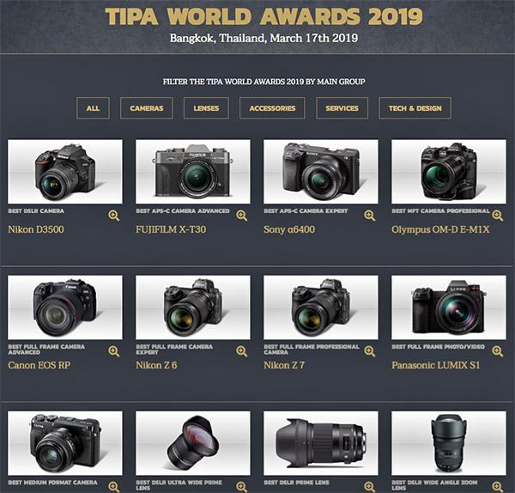Open the Nikon D3500 title link
Image resolution: width=515 pixels, height=493 pixels.
[x=36, y=229]
